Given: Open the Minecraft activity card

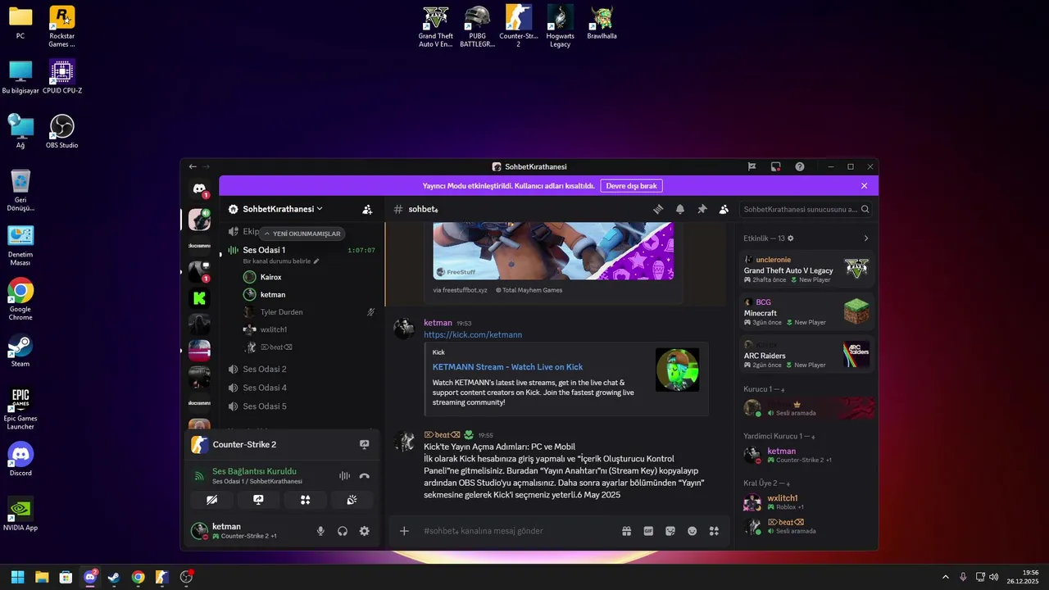Looking at the screenshot, I should [x=806, y=311].
